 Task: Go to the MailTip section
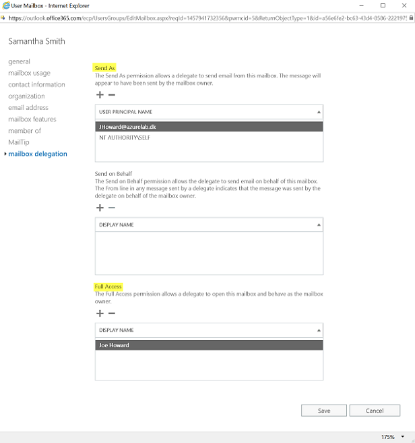coord(19,142)
